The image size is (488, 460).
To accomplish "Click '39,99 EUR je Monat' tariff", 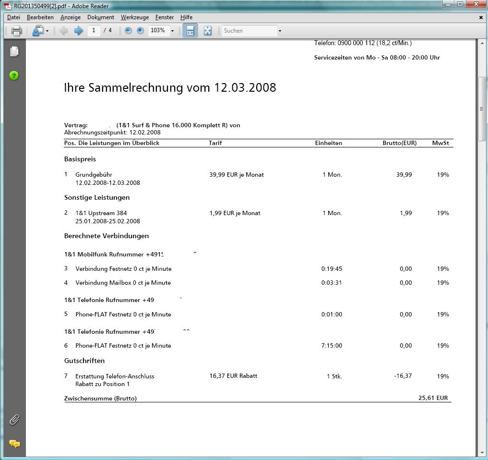I will (237, 175).
